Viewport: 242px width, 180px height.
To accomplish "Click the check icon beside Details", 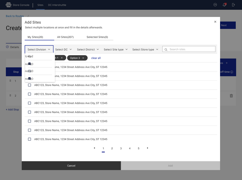I will [8, 47].
